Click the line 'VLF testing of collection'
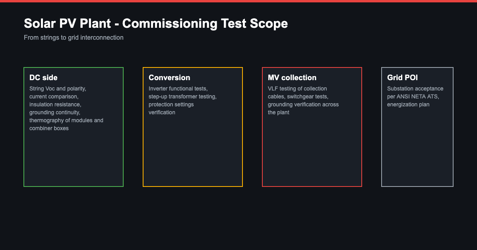The image size is (477, 250). coord(297,88)
